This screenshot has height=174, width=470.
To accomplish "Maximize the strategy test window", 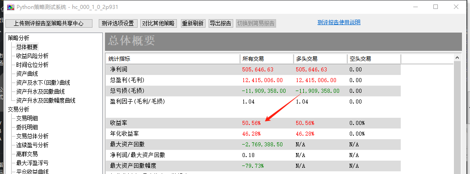I will point(436,7).
